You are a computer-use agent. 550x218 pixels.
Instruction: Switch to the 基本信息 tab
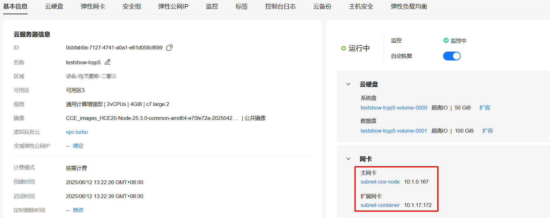coord(15,6)
